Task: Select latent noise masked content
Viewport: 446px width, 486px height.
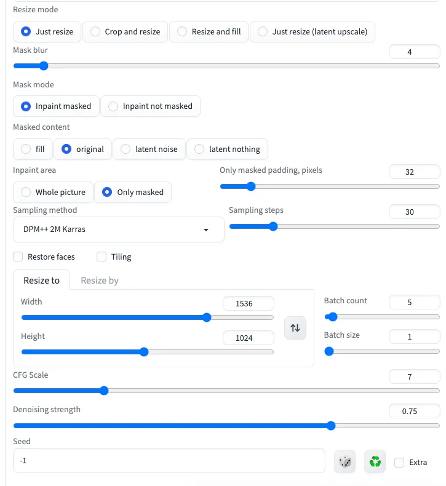Action: [149, 149]
